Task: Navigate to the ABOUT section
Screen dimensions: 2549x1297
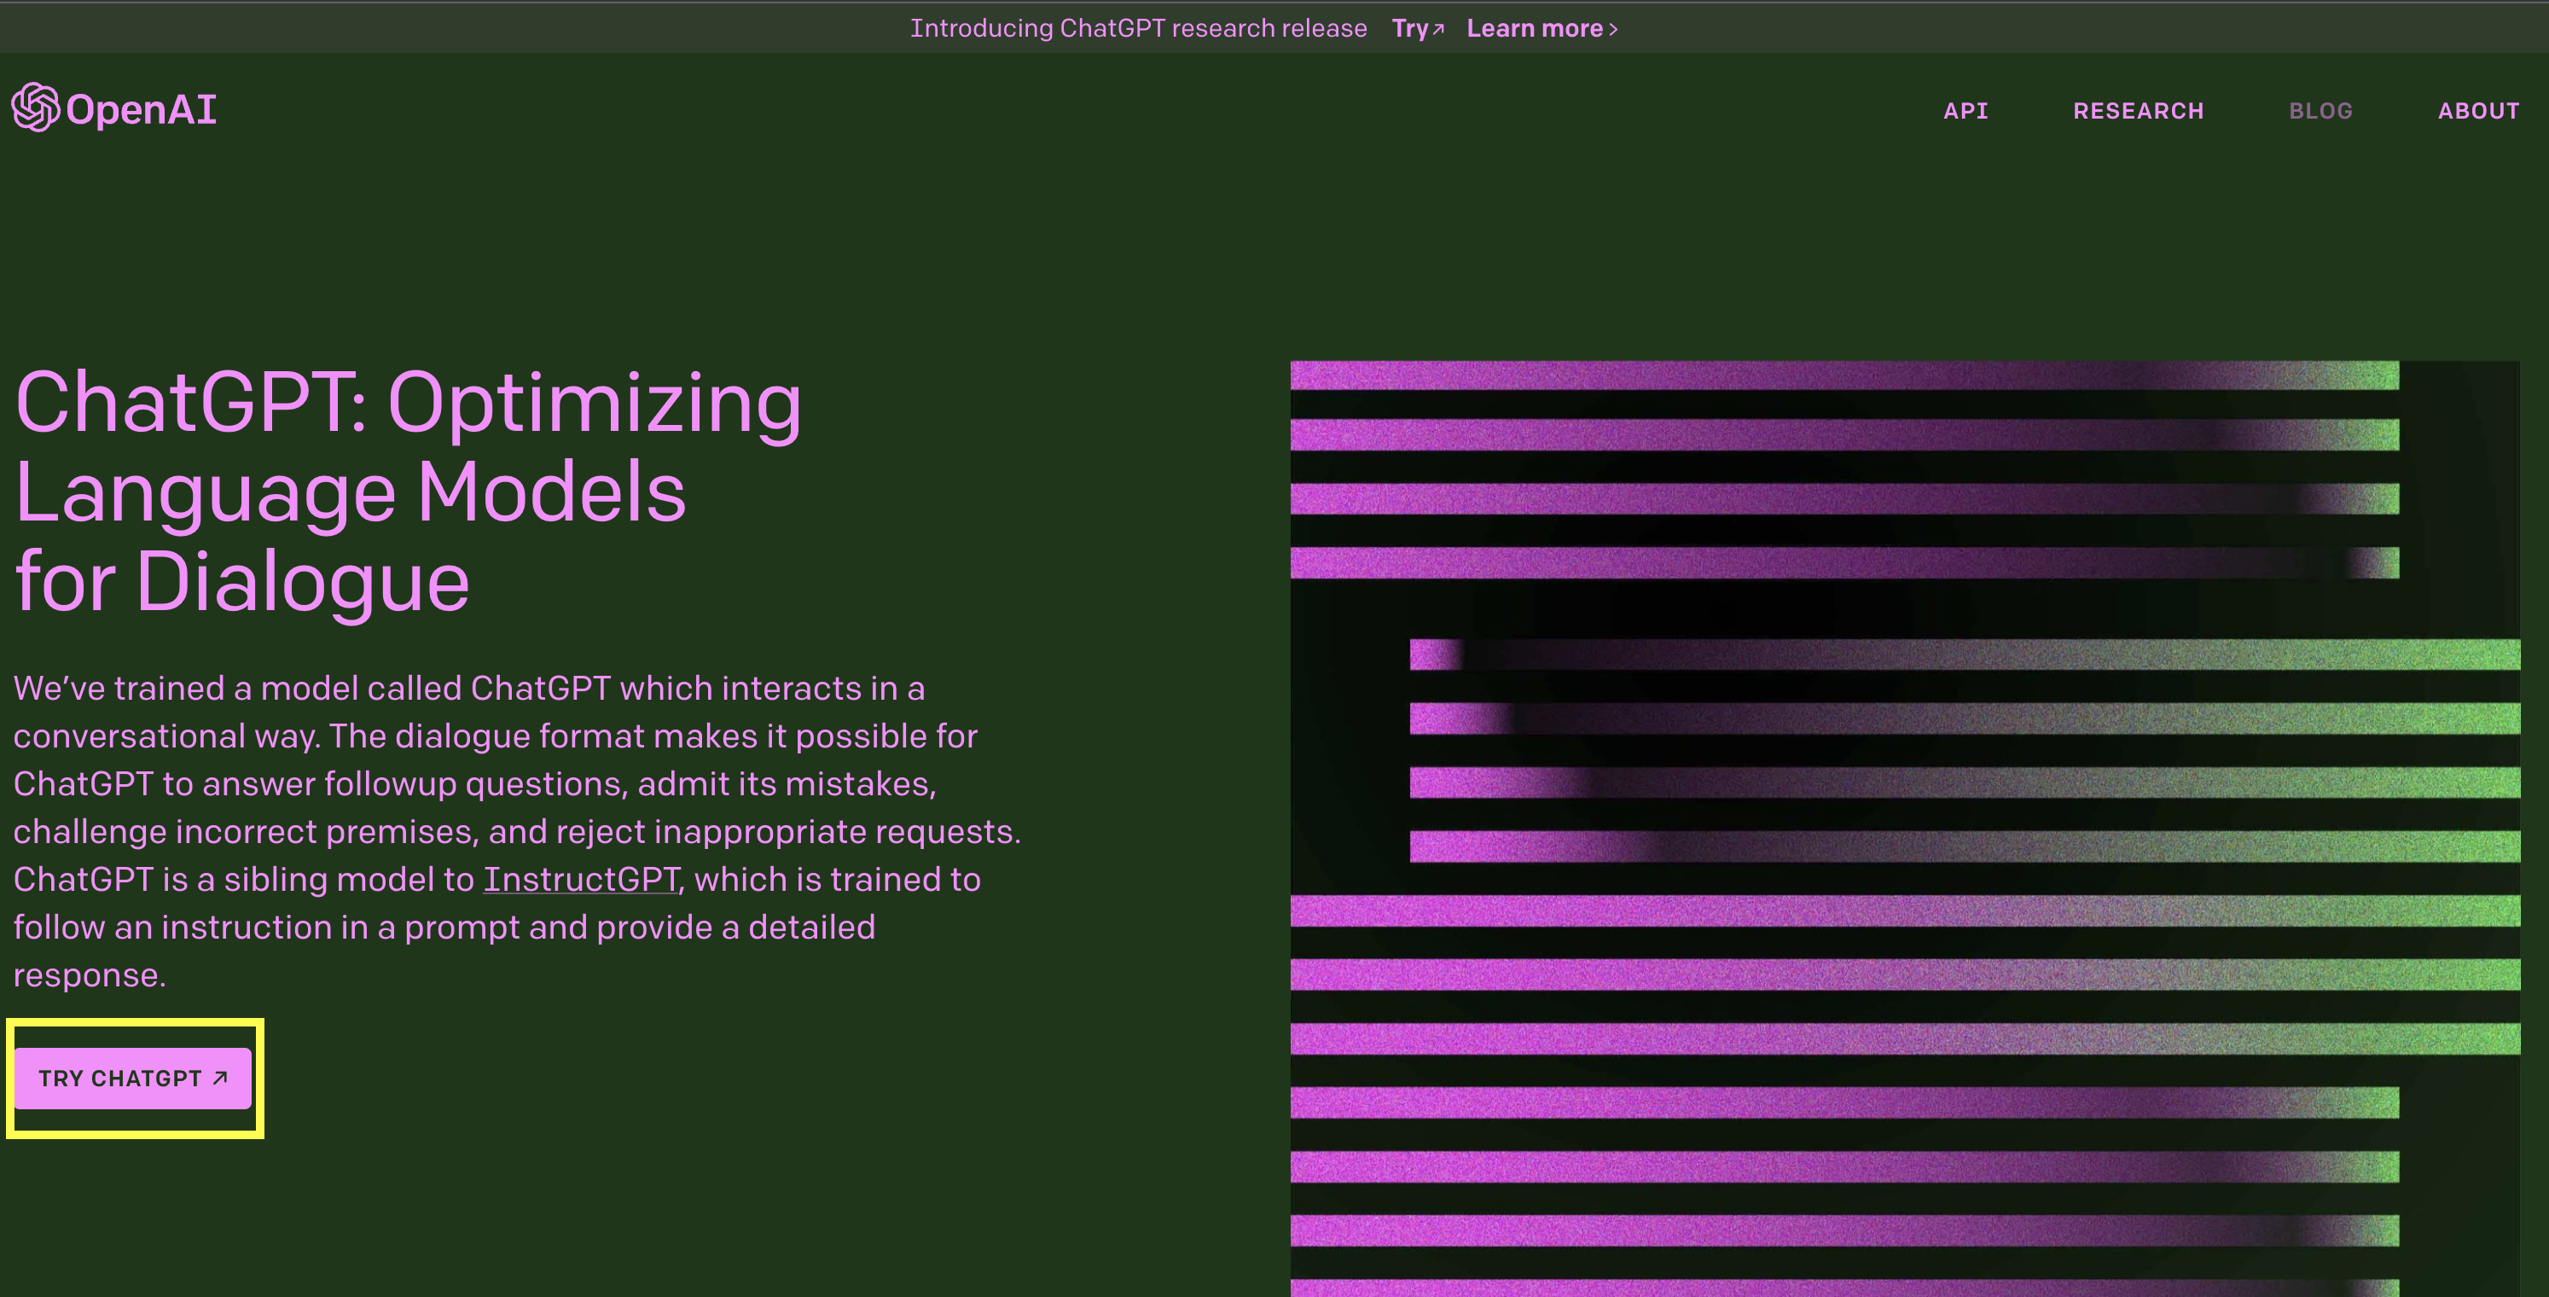Action: pyautogui.click(x=2477, y=111)
